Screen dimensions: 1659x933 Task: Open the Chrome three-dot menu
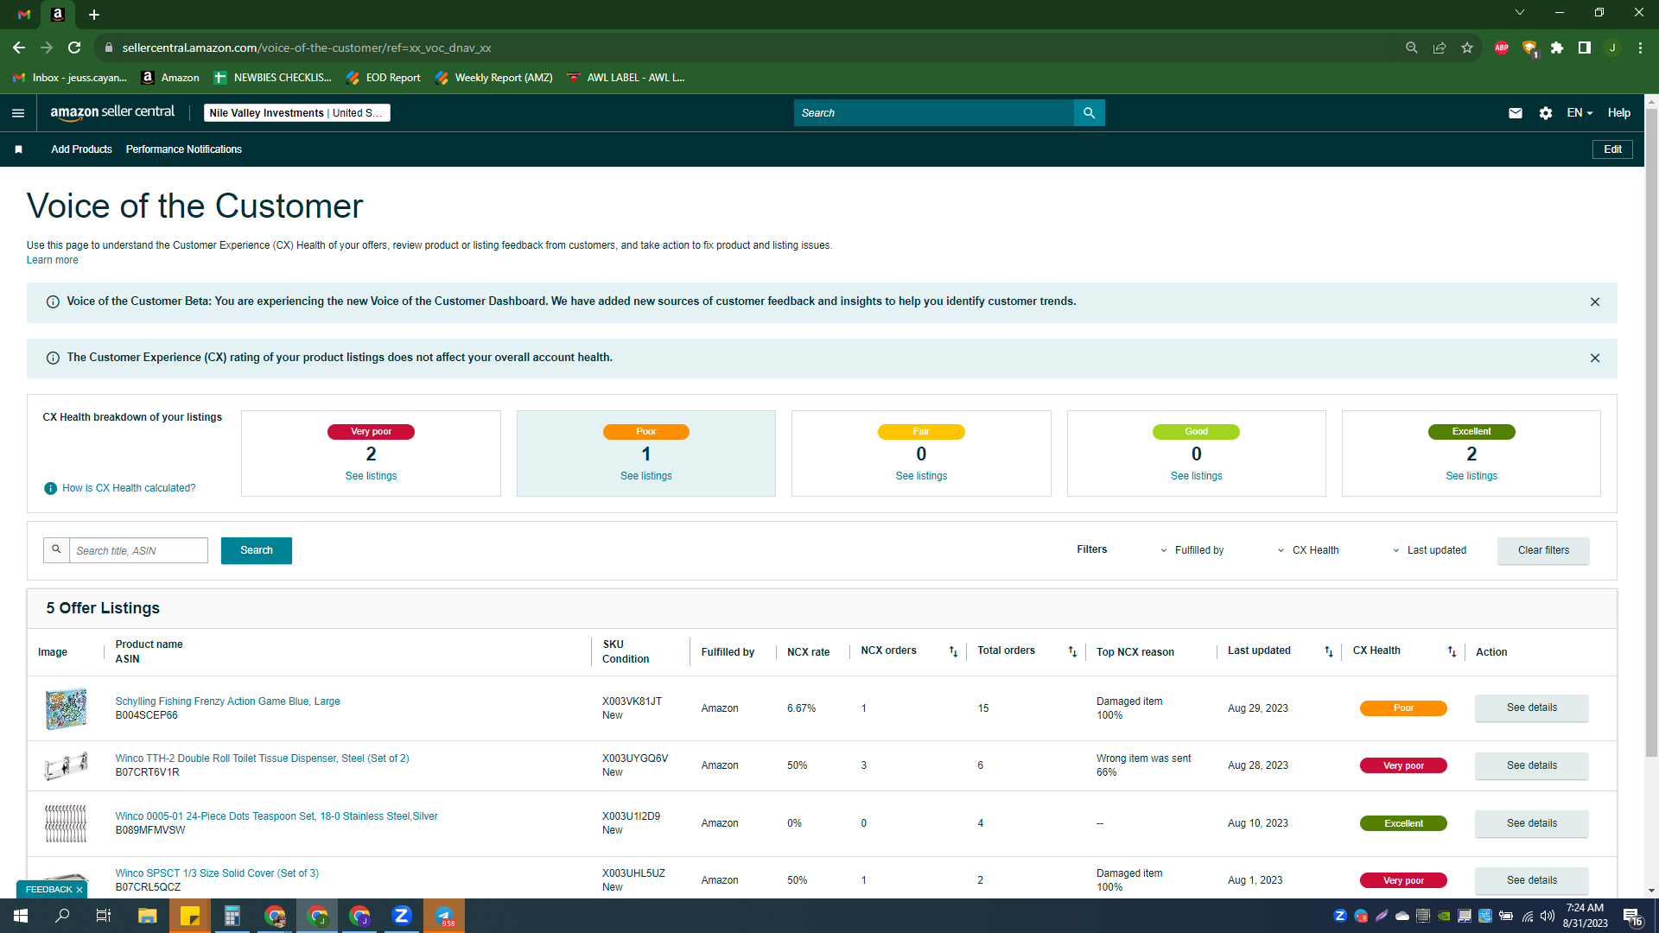point(1640,48)
